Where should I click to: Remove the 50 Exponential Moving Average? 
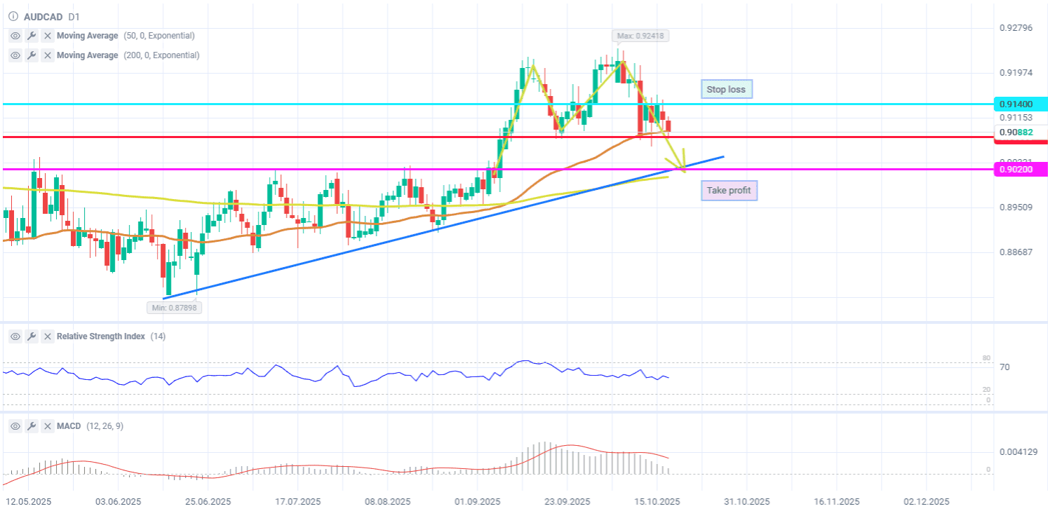tap(48, 36)
